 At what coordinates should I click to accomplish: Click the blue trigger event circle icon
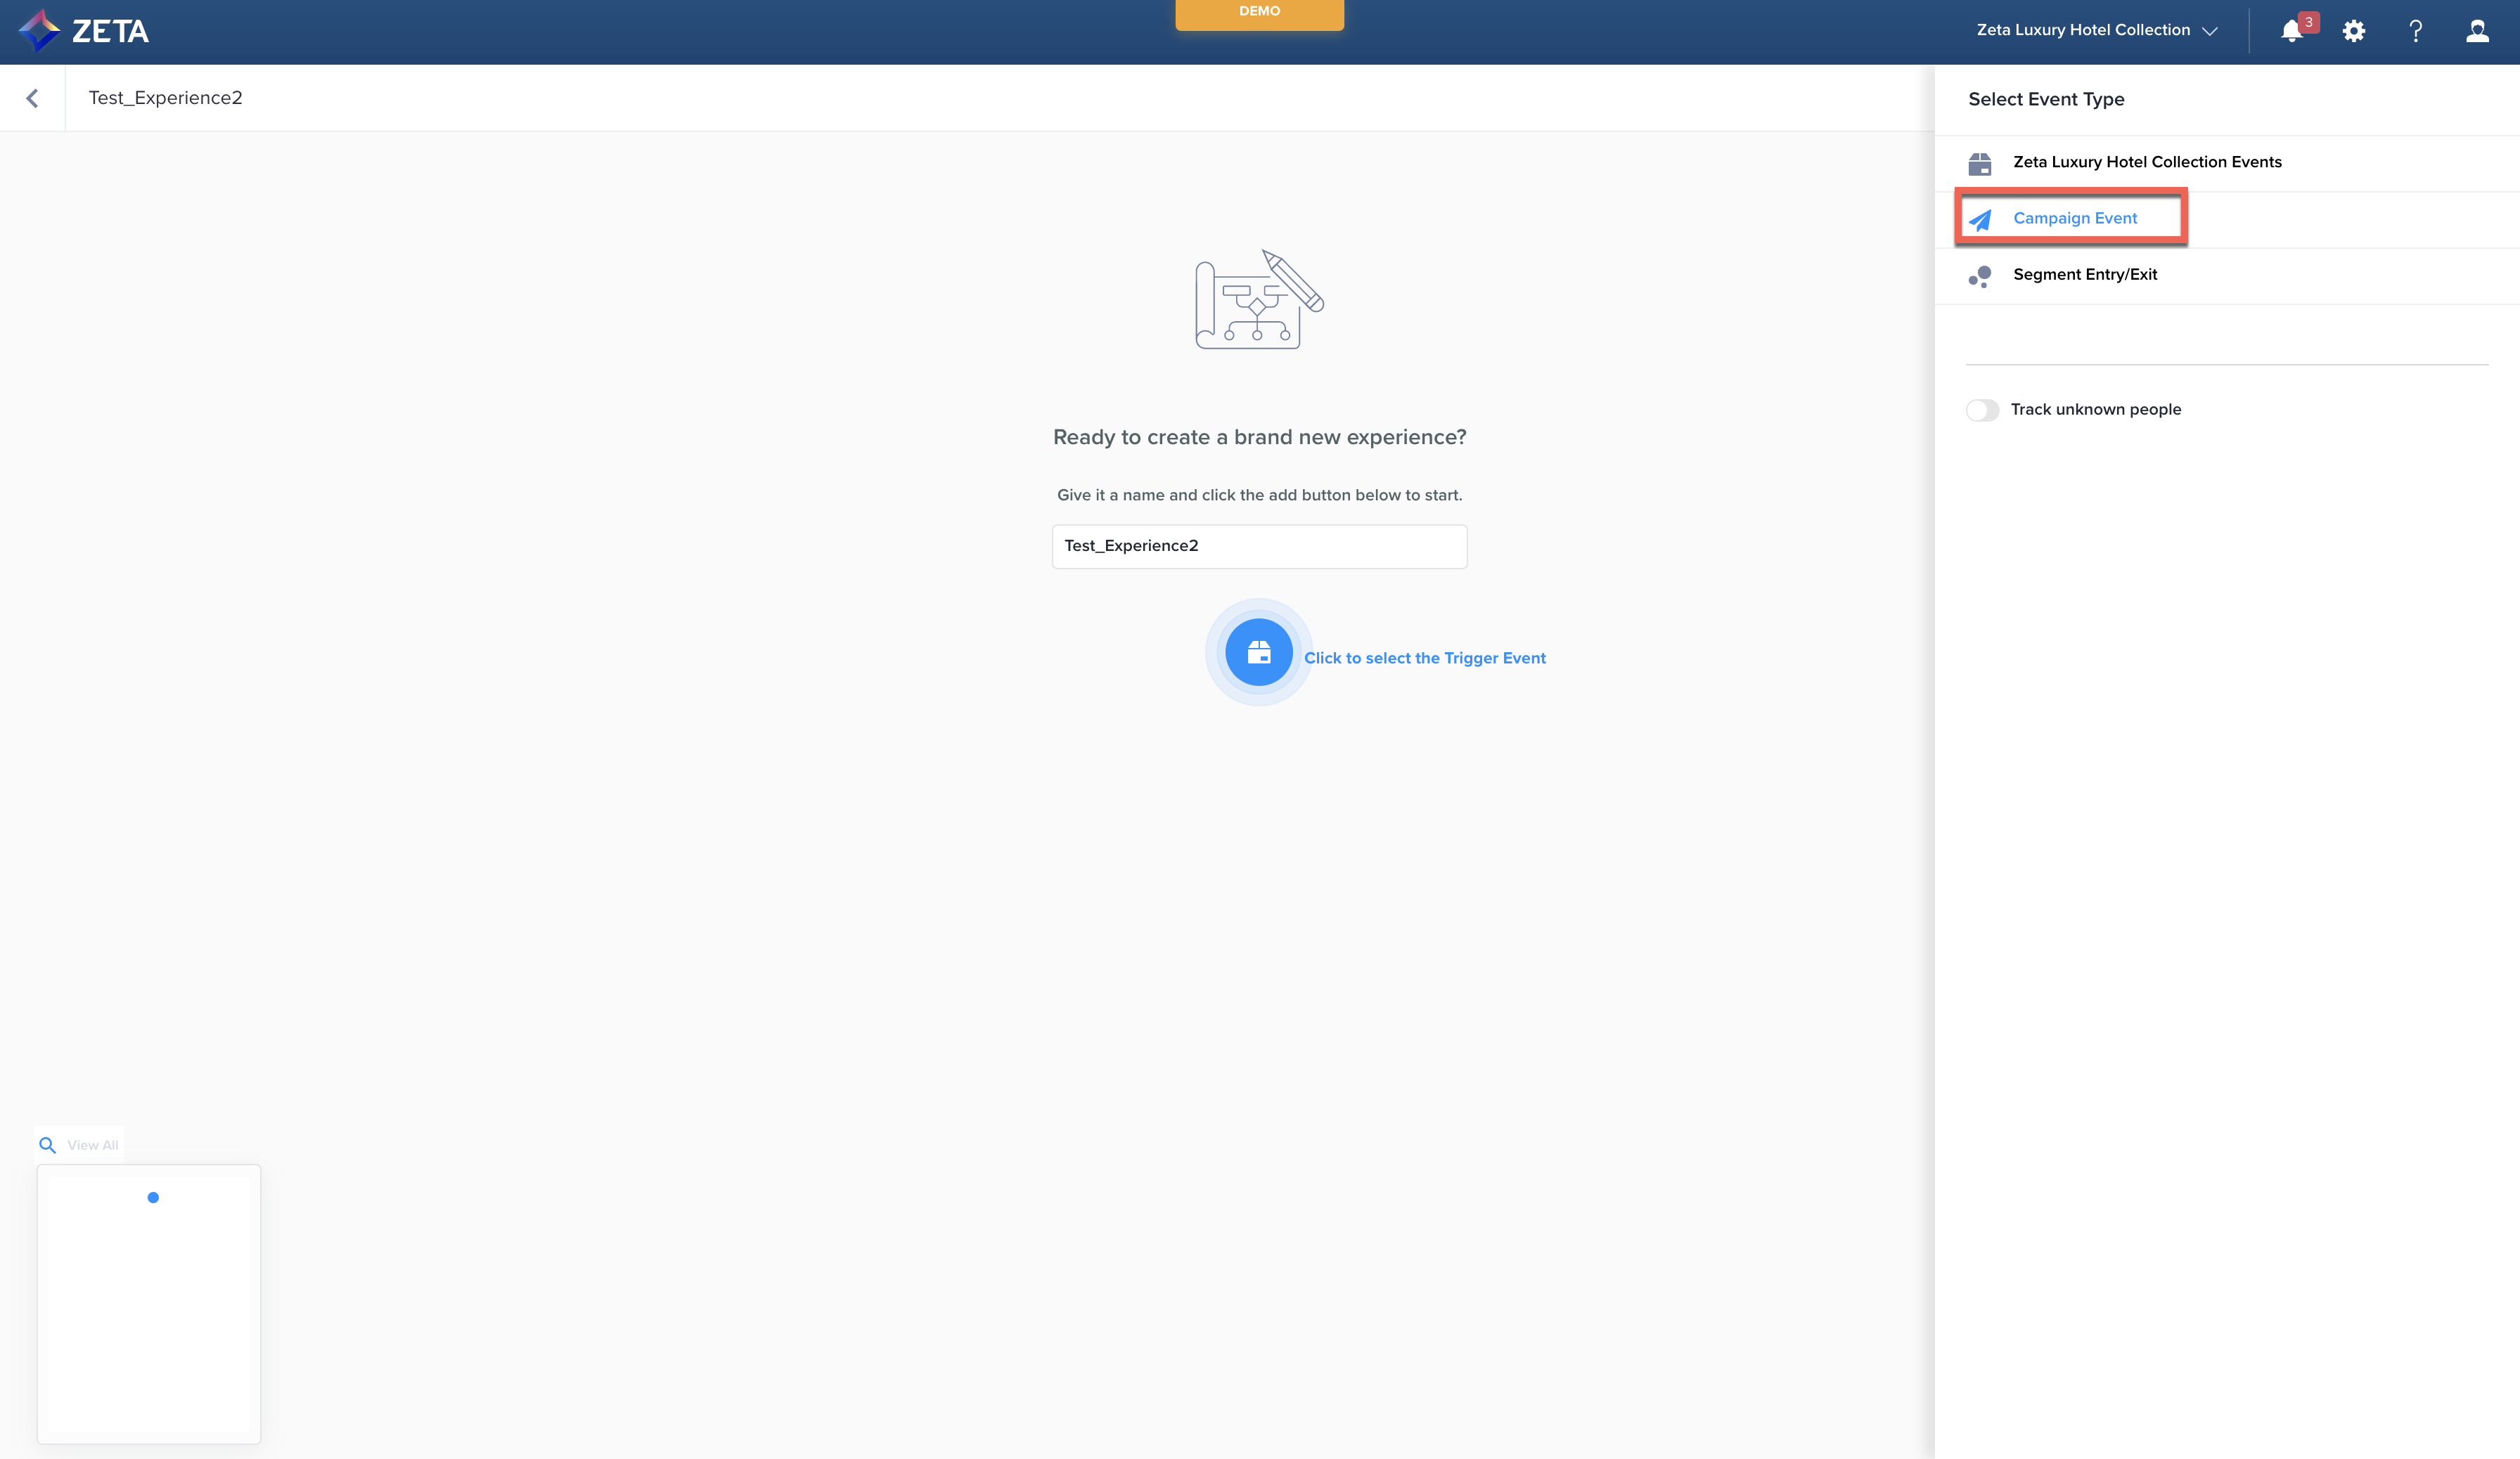pos(1258,651)
